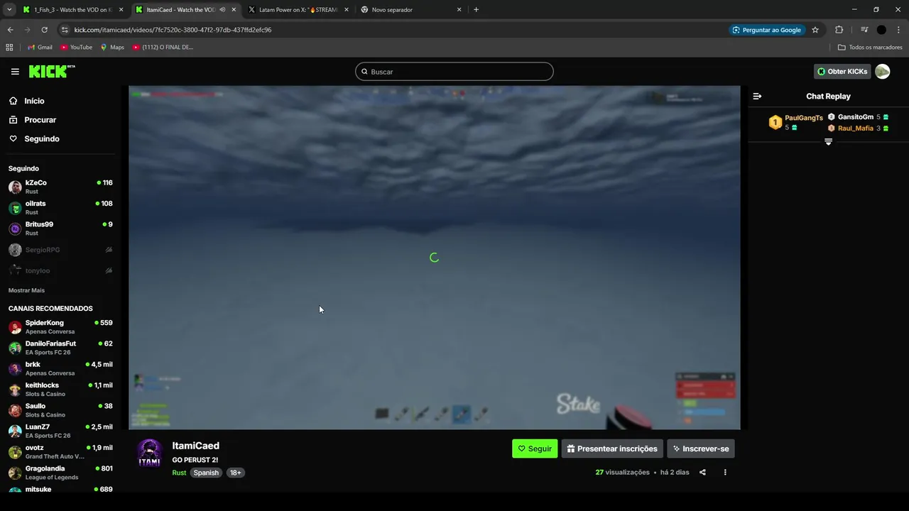Click the 18+ tag
The width and height of the screenshot is (909, 511).
235,473
